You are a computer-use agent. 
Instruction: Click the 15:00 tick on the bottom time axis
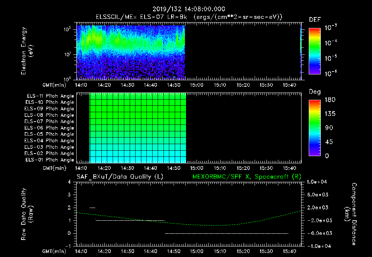(x=196, y=251)
